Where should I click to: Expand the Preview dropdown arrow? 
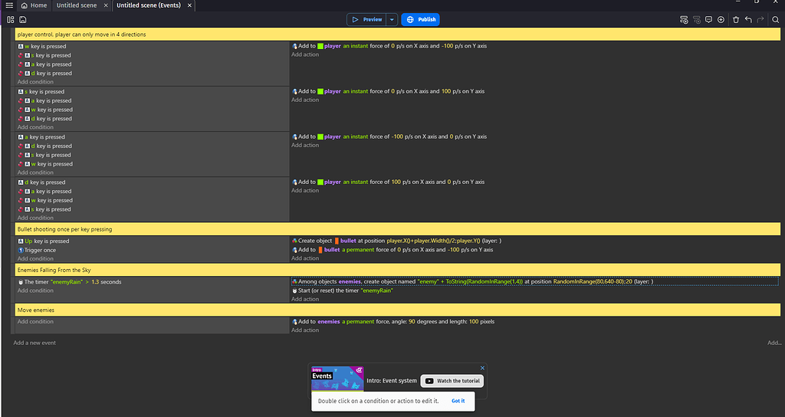coord(392,19)
